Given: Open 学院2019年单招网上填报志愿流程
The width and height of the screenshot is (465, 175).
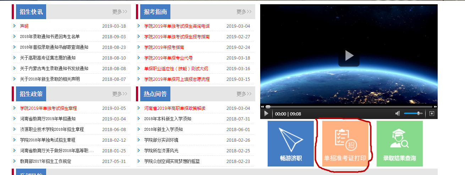Looking at the screenshot, I should pos(177,79).
